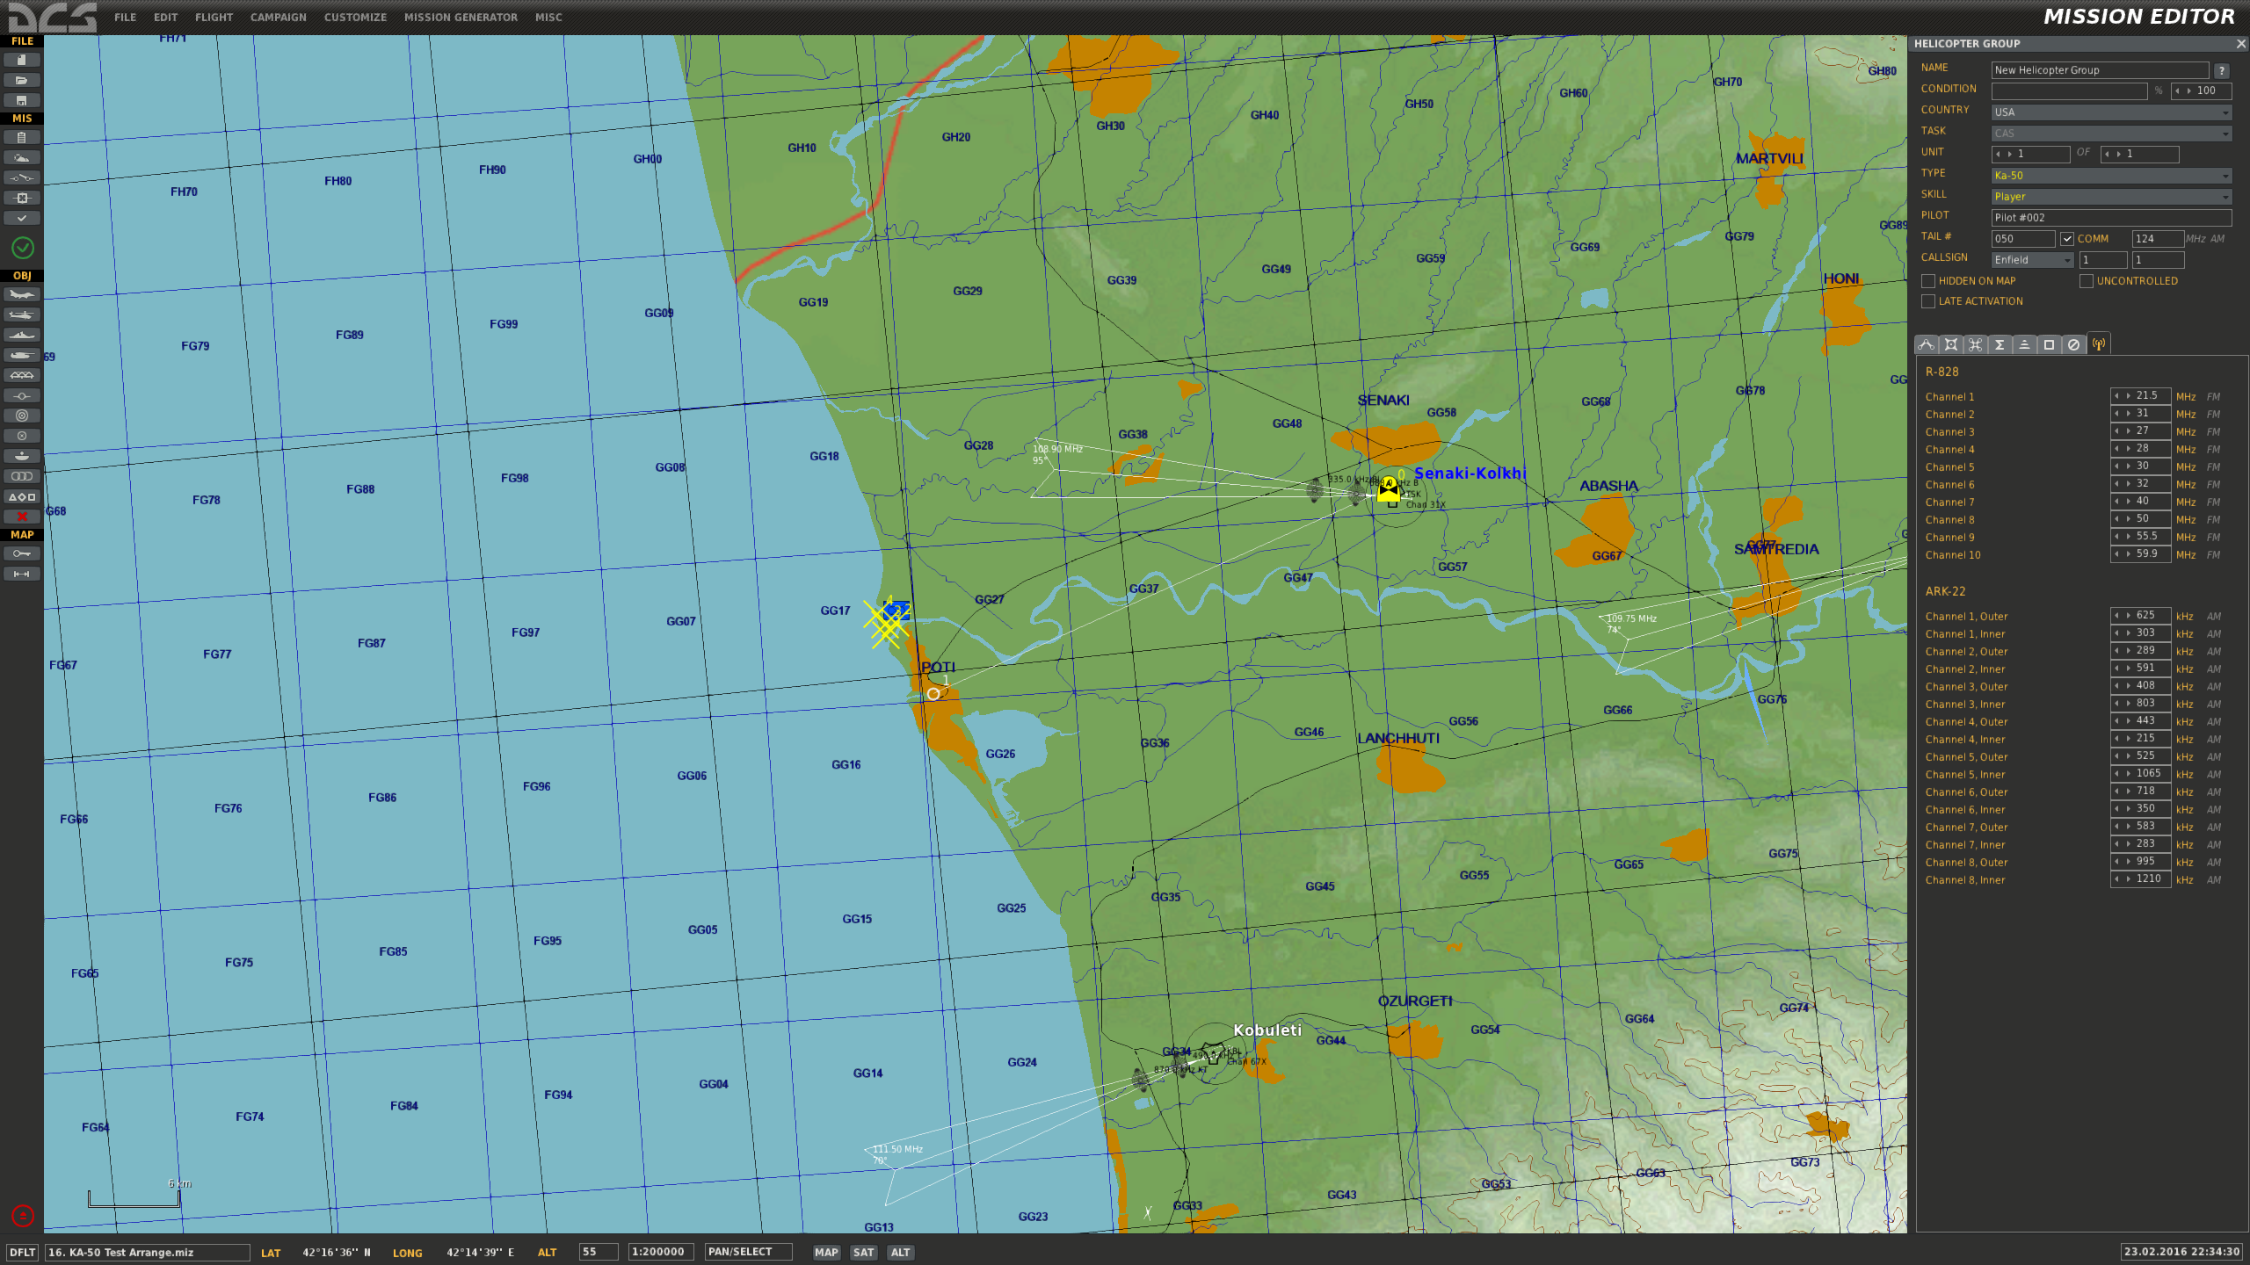Image resolution: width=2250 pixels, height=1265 pixels.
Task: Open the Mission Generator menu
Action: [x=461, y=18]
